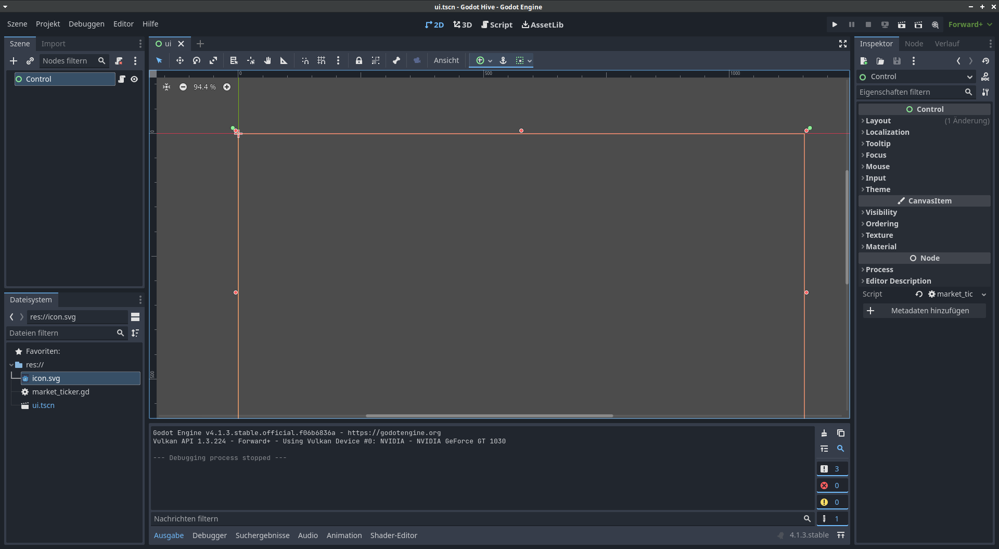Screen dimensions: 999x549
Task: Open the Szene menu
Action: pyautogui.click(x=17, y=24)
